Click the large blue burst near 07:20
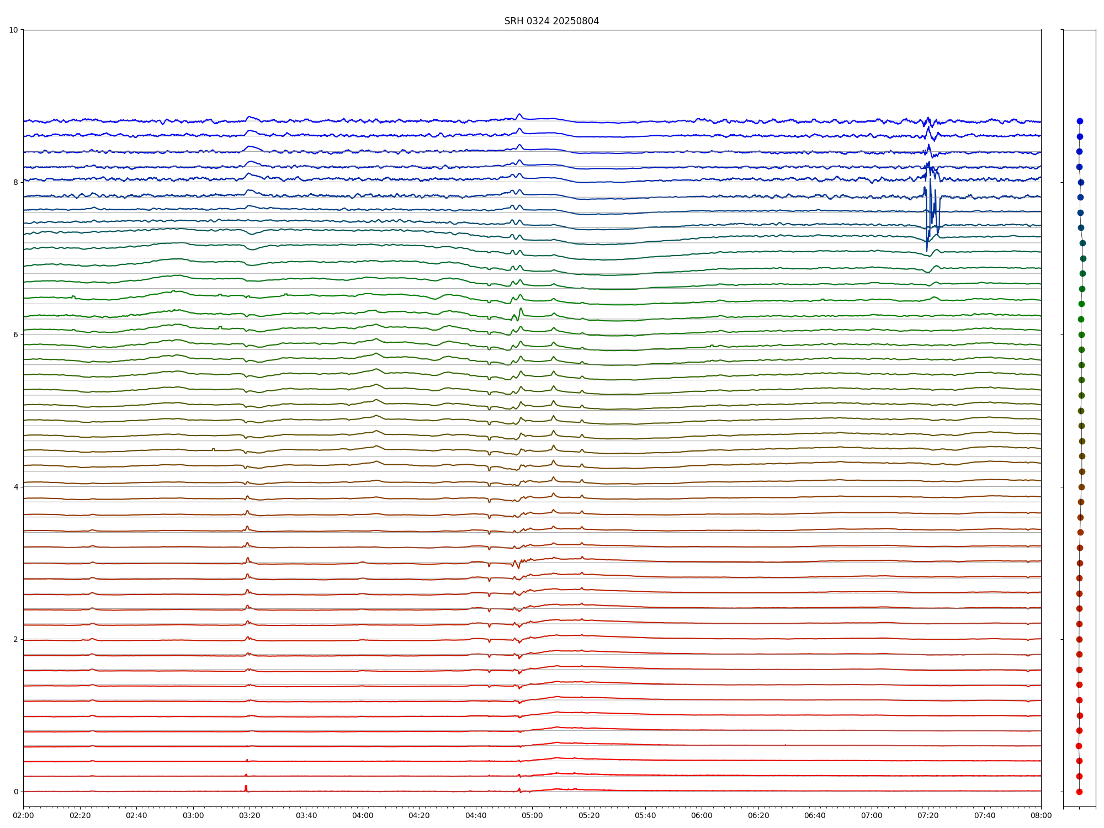 (x=930, y=213)
